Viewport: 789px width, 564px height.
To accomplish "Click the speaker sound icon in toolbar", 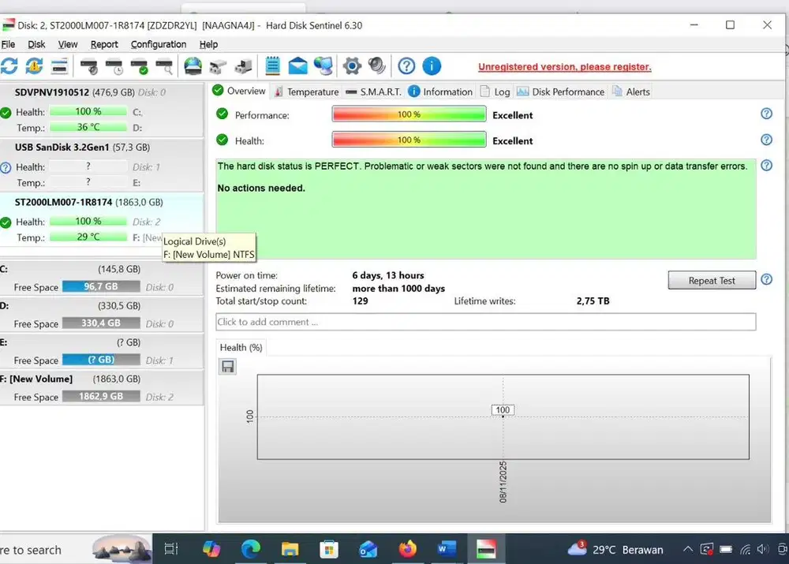I will (x=376, y=66).
